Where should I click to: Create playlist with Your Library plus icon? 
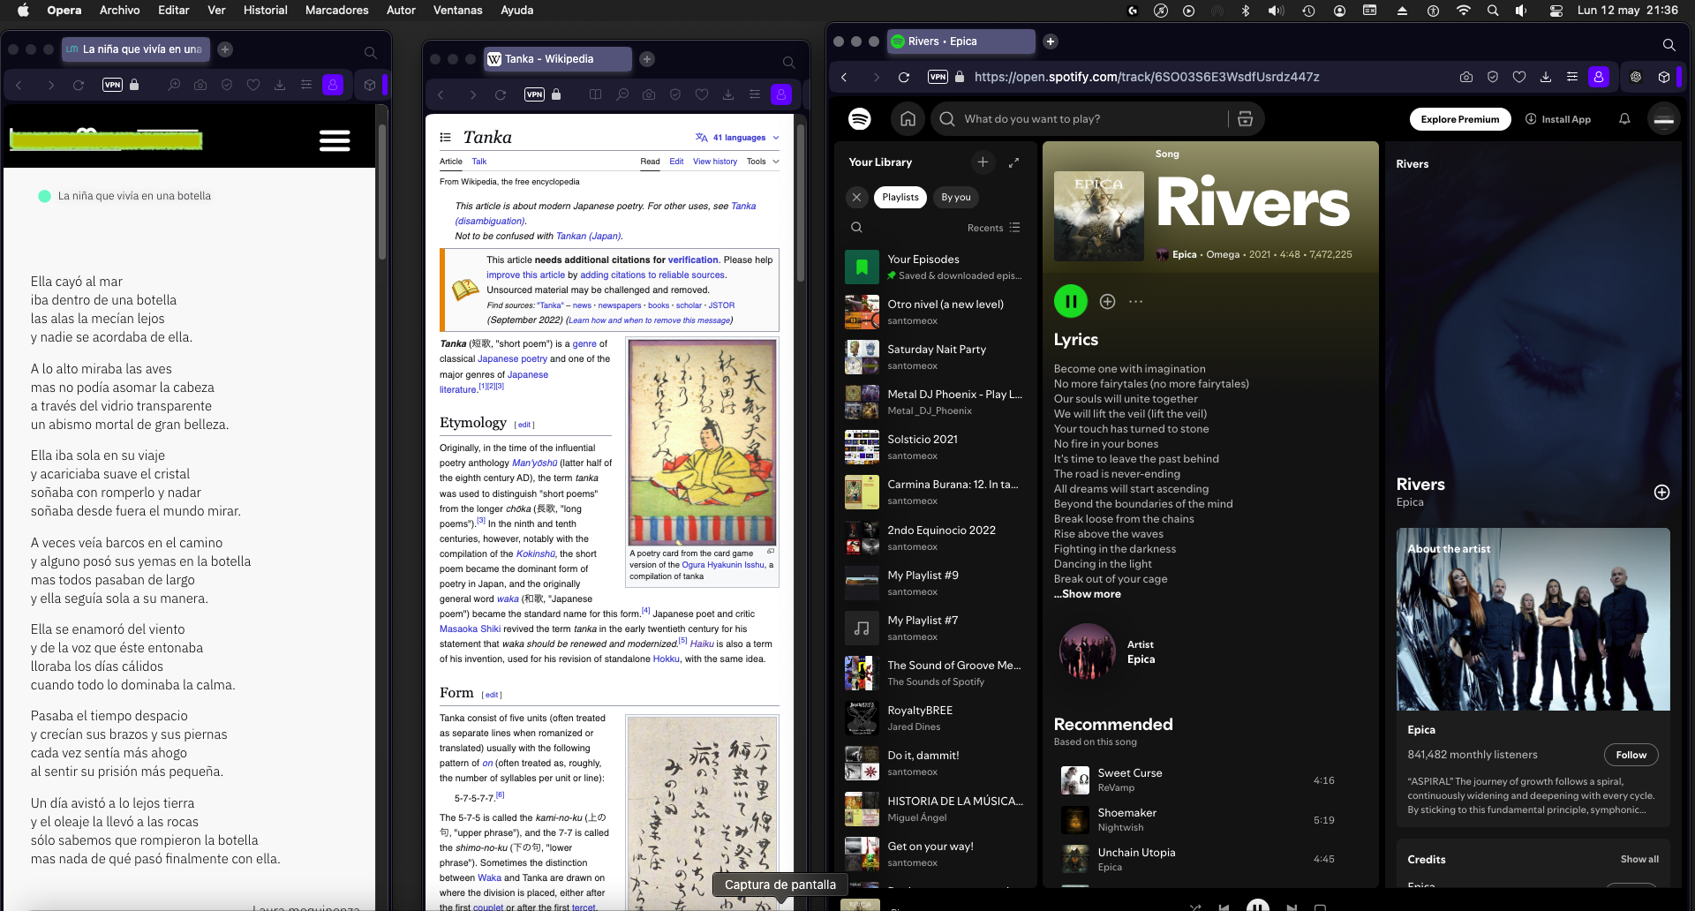pos(983,162)
